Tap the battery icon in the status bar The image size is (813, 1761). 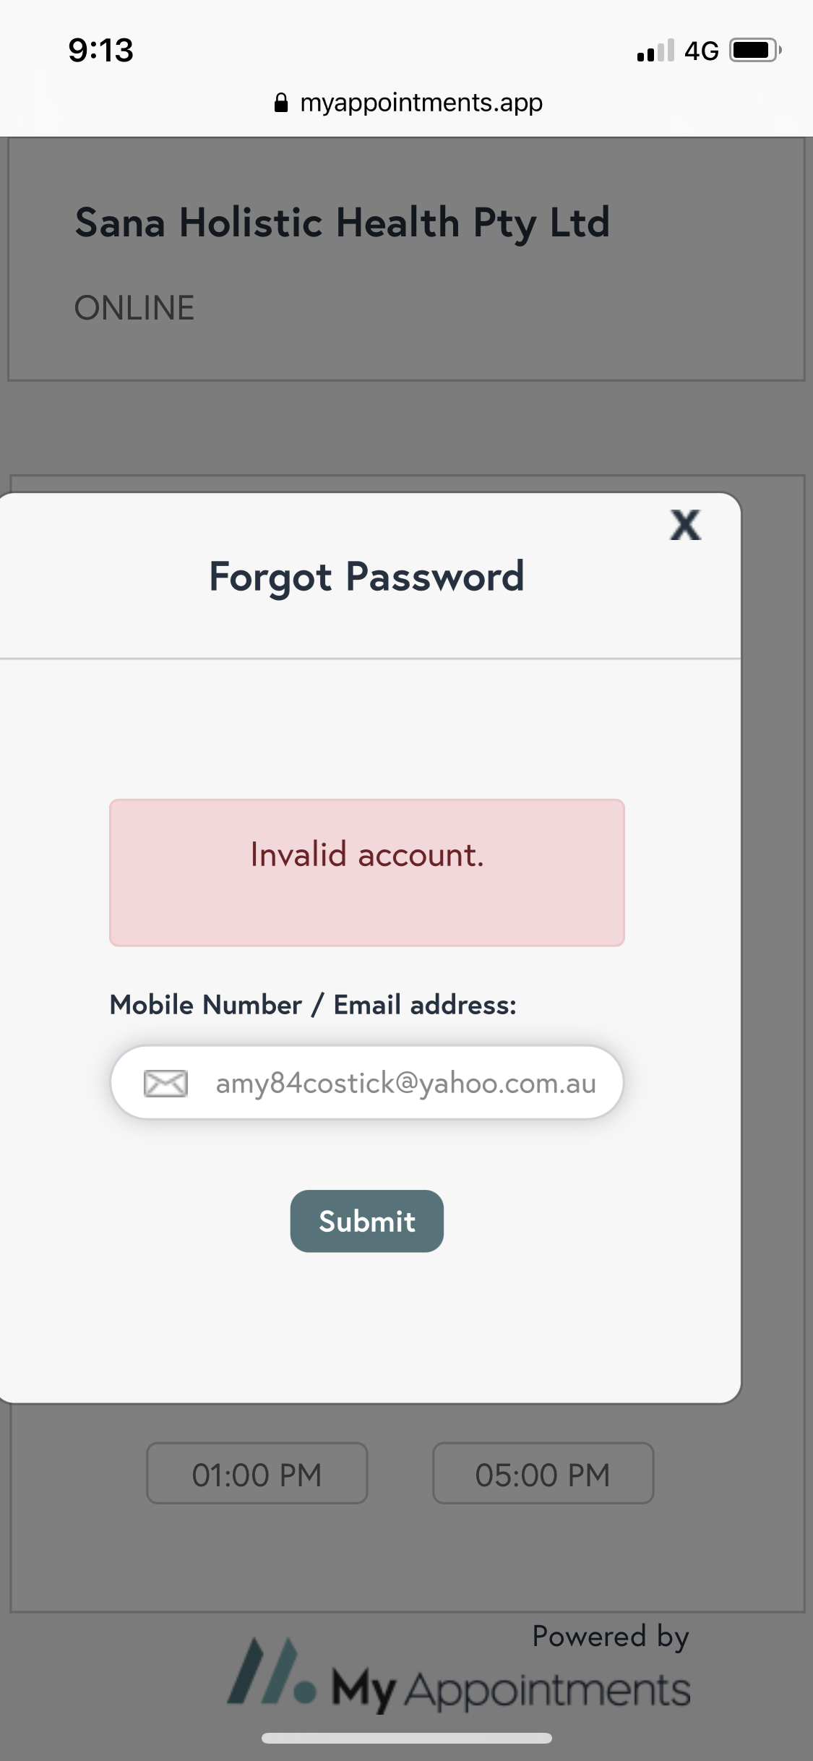click(x=754, y=51)
